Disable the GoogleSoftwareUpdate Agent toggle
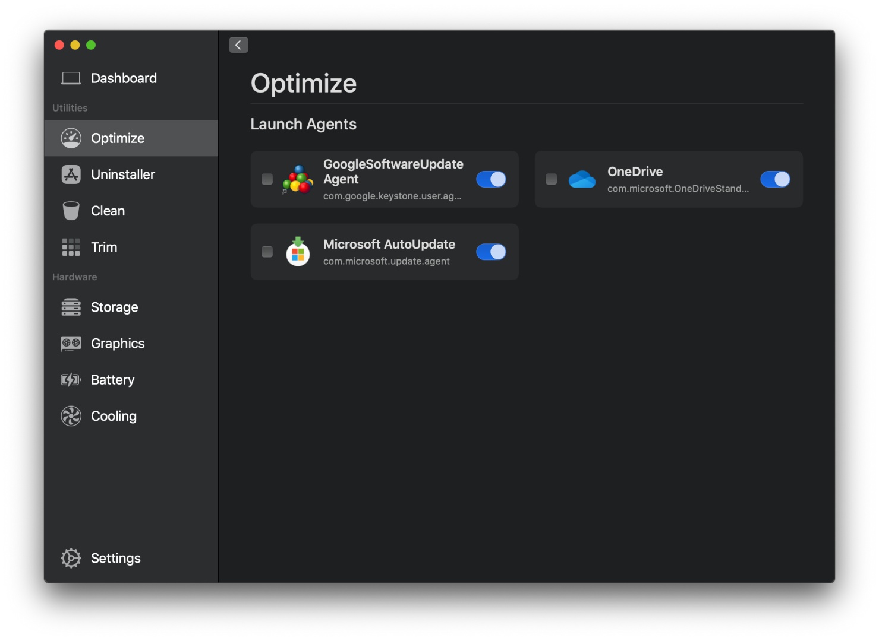The width and height of the screenshot is (879, 641). (491, 179)
